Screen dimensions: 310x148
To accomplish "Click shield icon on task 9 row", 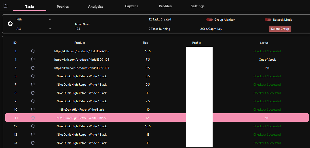I will (33, 101).
